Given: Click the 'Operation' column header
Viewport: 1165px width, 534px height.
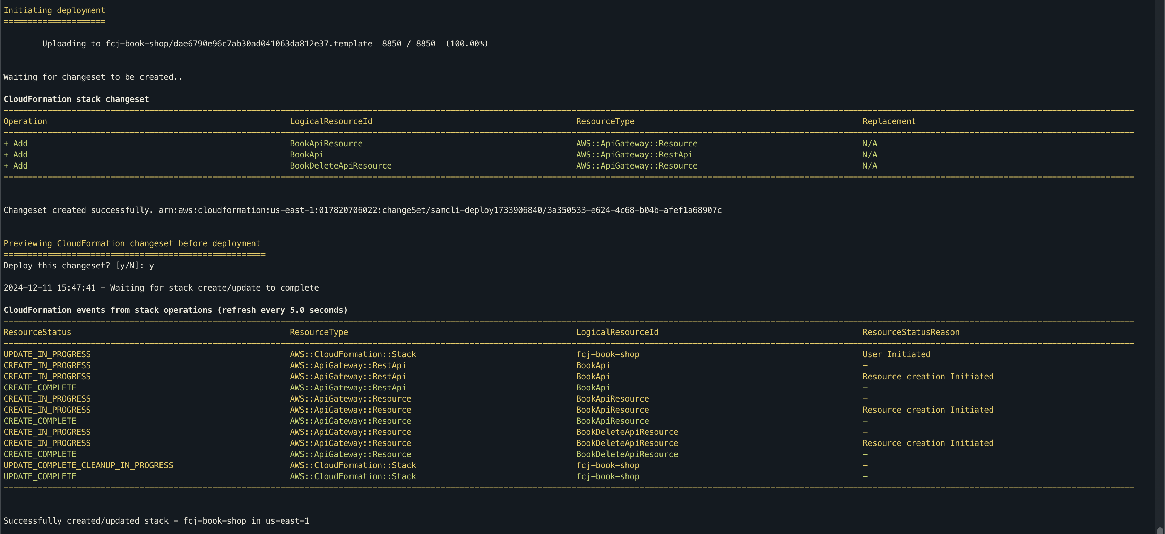Looking at the screenshot, I should [x=25, y=121].
